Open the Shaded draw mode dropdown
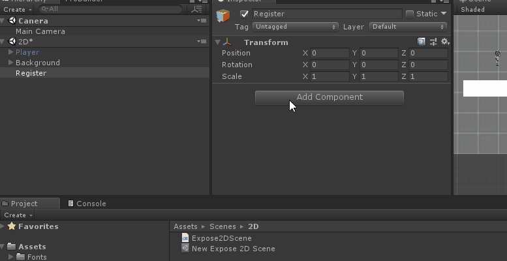Image resolution: width=507 pixels, height=261 pixels. pos(472,9)
